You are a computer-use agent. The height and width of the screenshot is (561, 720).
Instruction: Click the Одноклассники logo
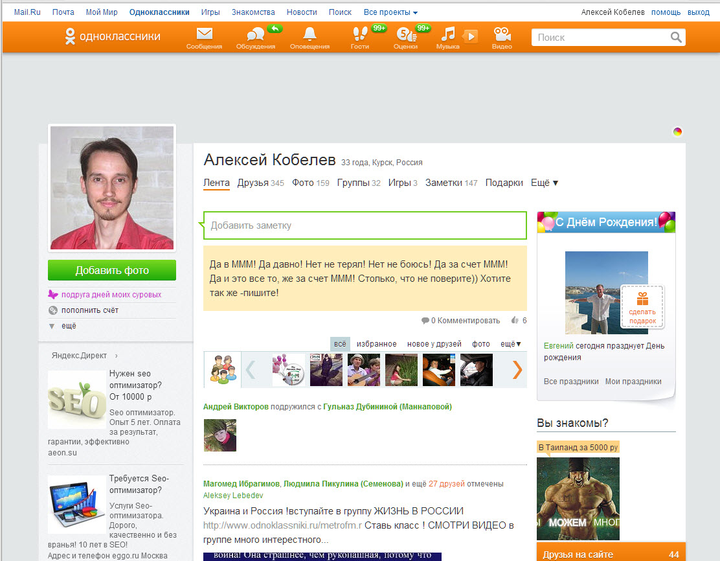113,36
